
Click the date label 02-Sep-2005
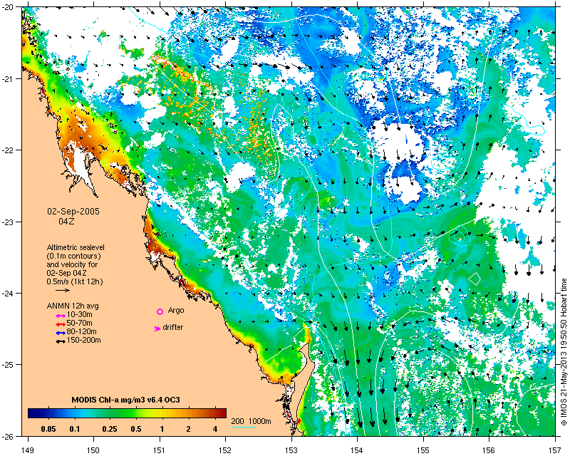pyautogui.click(x=73, y=212)
